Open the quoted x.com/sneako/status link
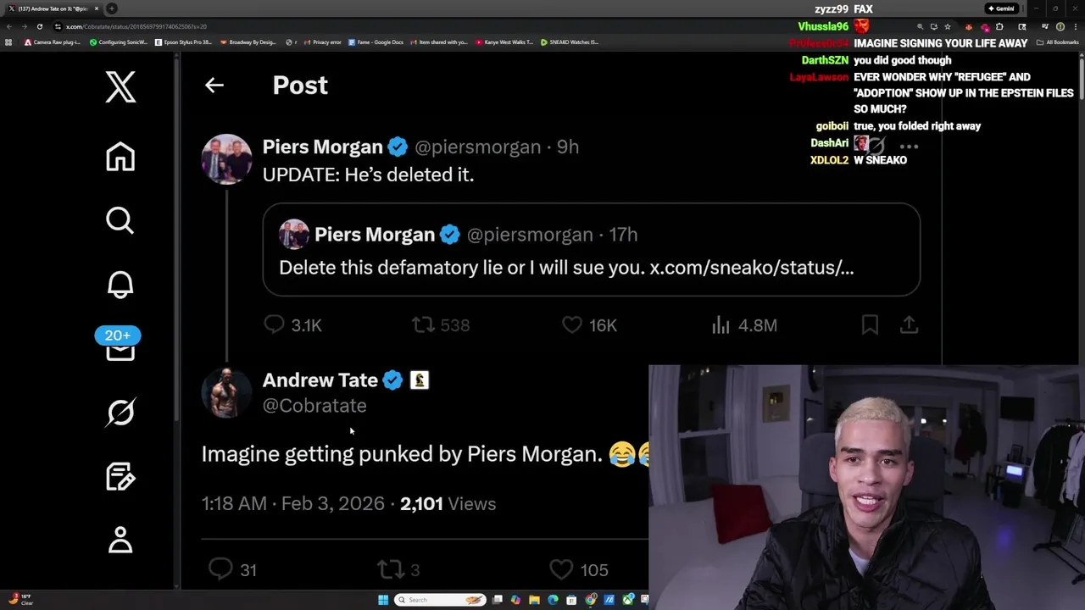Image resolution: width=1085 pixels, height=610 pixels. click(x=752, y=268)
